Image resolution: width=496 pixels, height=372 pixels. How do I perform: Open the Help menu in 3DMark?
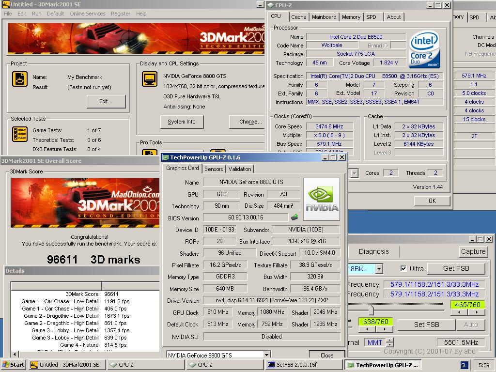tap(141, 14)
